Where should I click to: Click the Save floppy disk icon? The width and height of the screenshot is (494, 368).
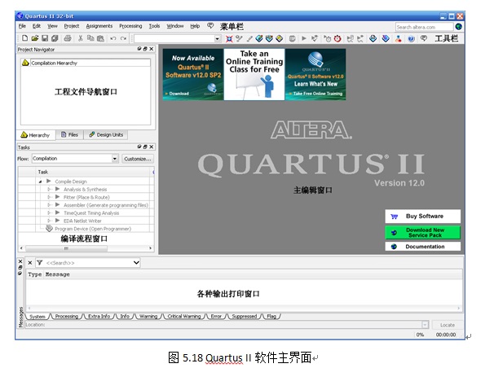(x=45, y=38)
